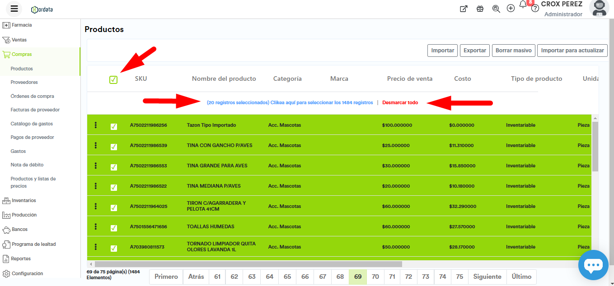Go to page 70 in pagination
The height and width of the screenshot is (286, 614).
375,277
